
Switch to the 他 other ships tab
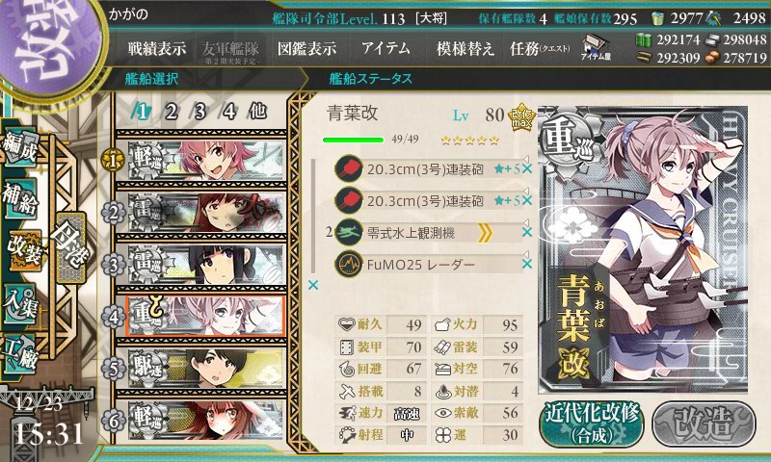point(257,112)
